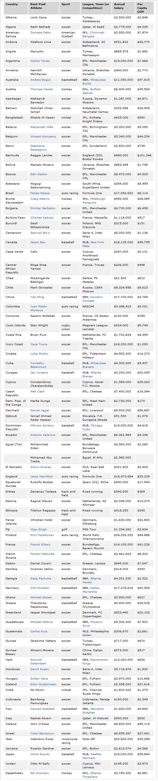The width and height of the screenshot is (158, 781).
Task: Open the Carlos Ruiz link
Action: (39, 631)
